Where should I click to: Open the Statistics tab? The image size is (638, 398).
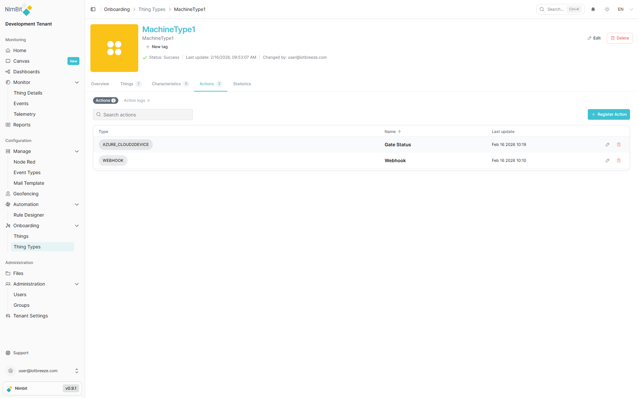242,84
